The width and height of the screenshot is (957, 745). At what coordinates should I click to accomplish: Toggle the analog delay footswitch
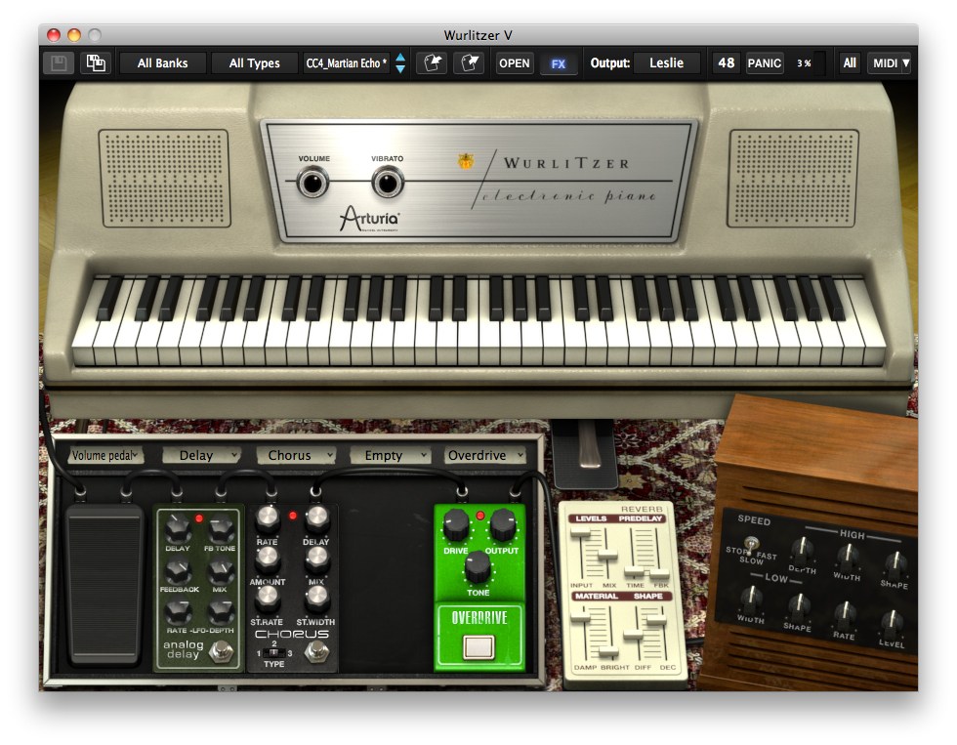pyautogui.click(x=221, y=651)
